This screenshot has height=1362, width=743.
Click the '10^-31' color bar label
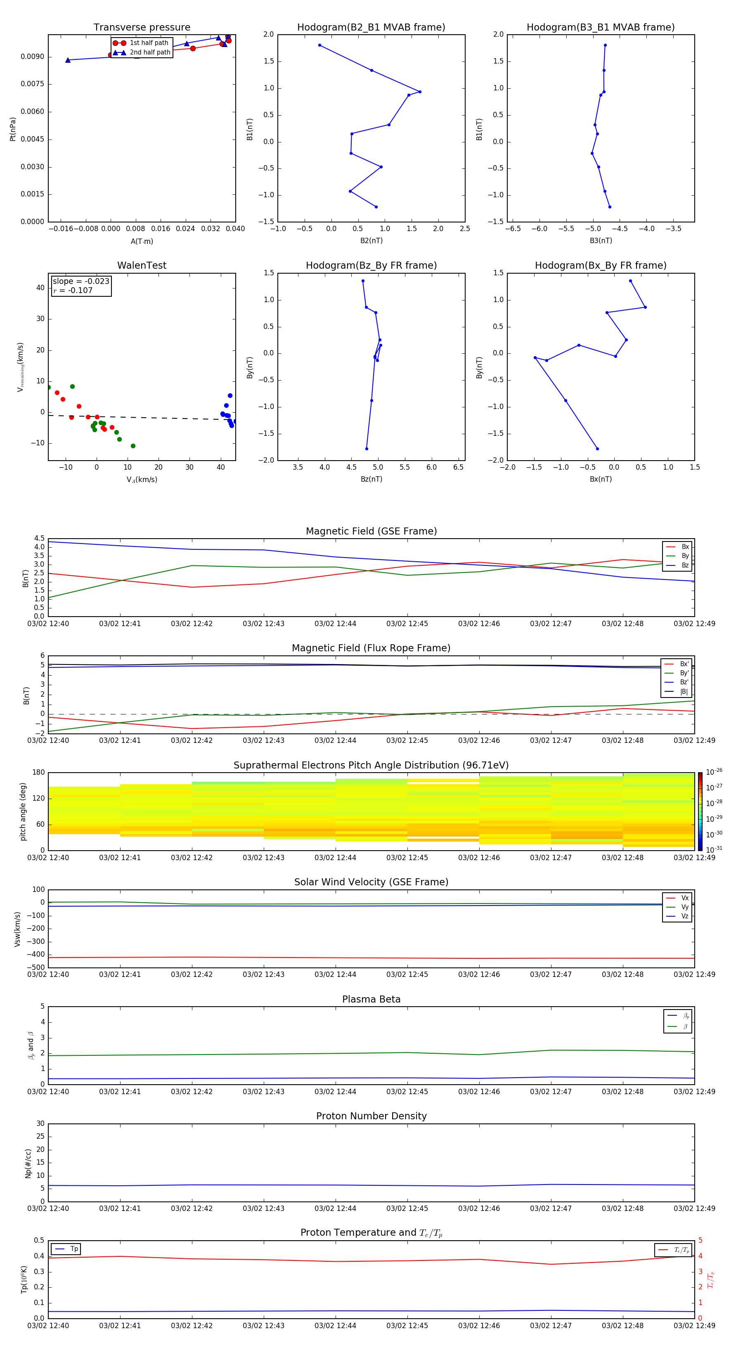[714, 850]
